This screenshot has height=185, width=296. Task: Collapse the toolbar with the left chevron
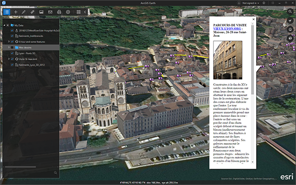coord(85,12)
